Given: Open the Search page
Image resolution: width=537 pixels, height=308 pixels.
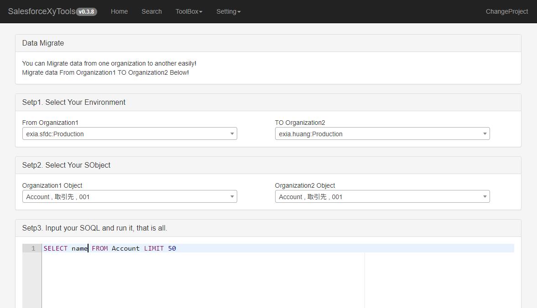Looking at the screenshot, I should (x=152, y=11).
